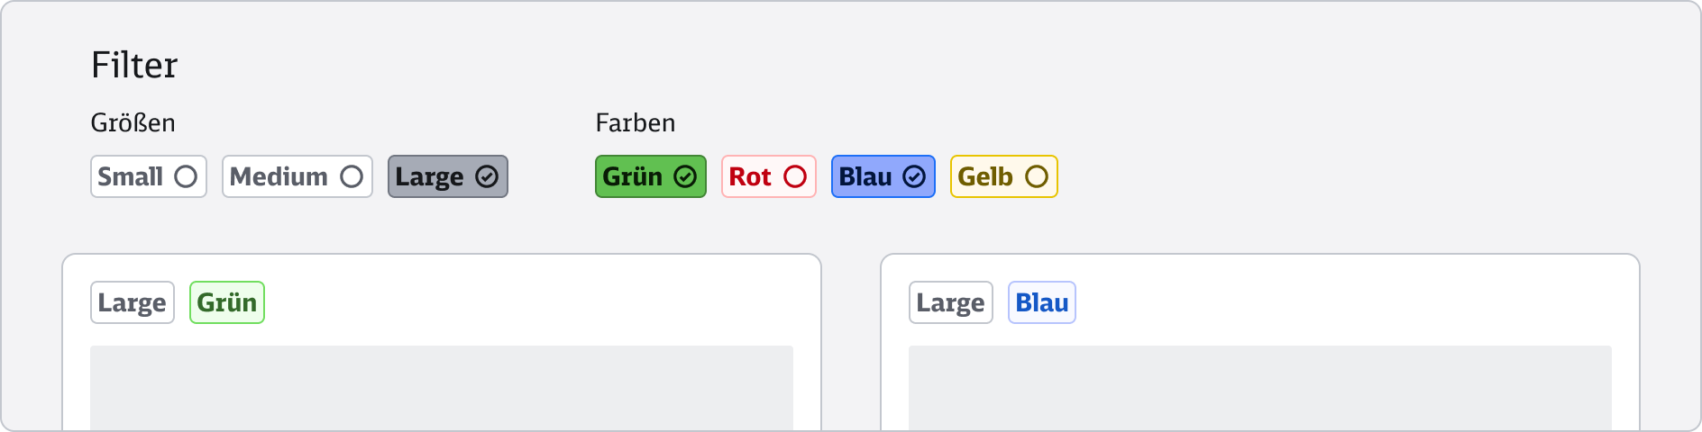The image size is (1702, 432).
Task: Turn off the Grün color filter under Farben
Action: pyautogui.click(x=633, y=176)
